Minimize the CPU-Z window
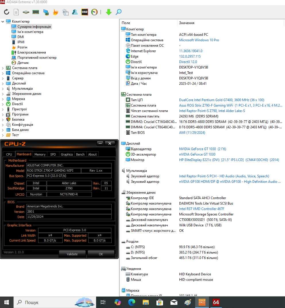 point(100,143)
